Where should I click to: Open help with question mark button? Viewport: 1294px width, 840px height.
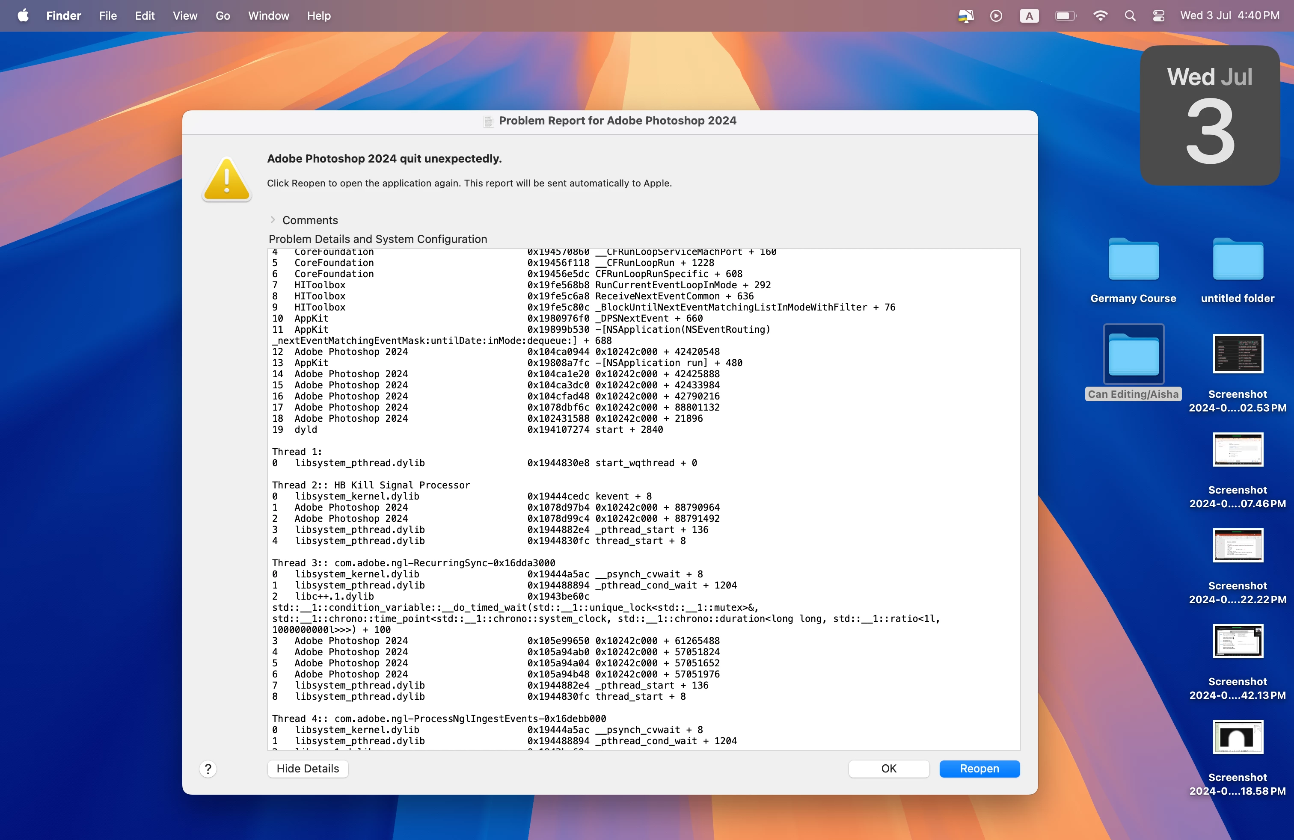pyautogui.click(x=208, y=768)
